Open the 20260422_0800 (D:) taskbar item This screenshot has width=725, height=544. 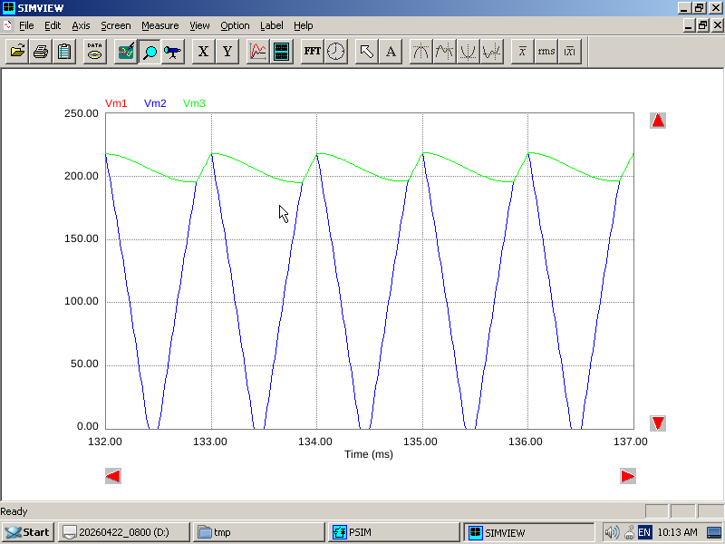[124, 532]
